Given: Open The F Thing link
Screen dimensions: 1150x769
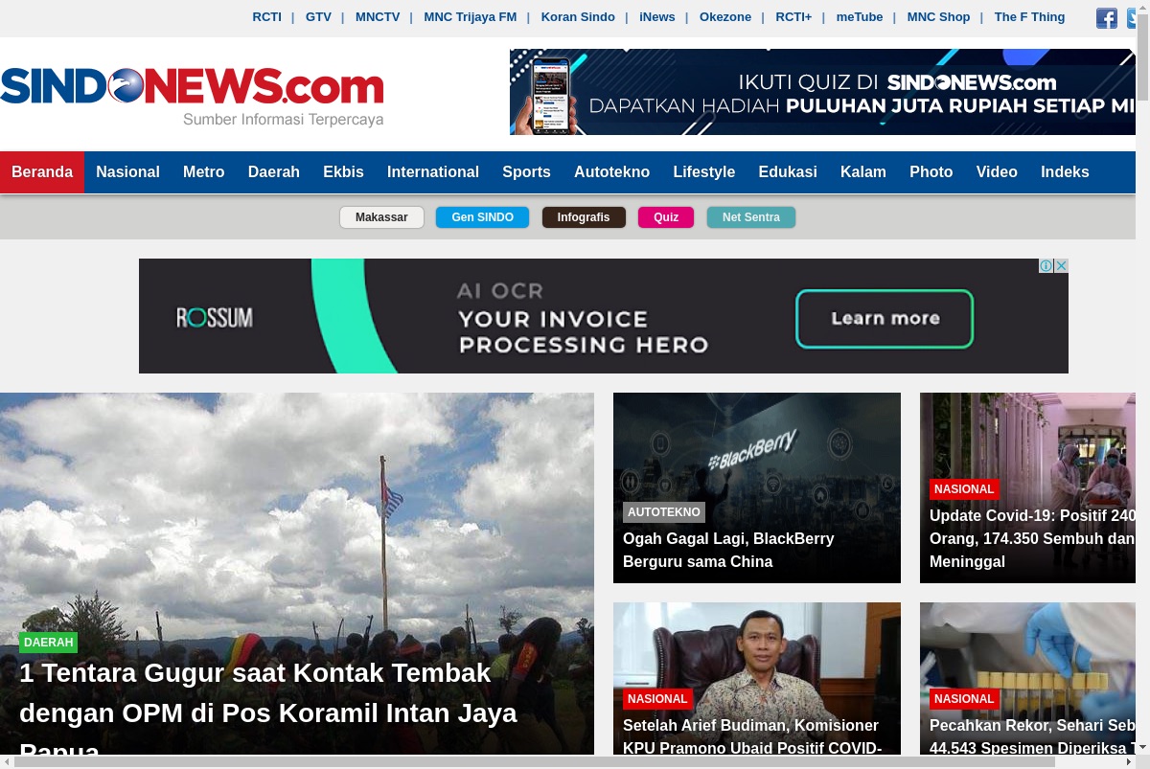Looking at the screenshot, I should [1029, 17].
